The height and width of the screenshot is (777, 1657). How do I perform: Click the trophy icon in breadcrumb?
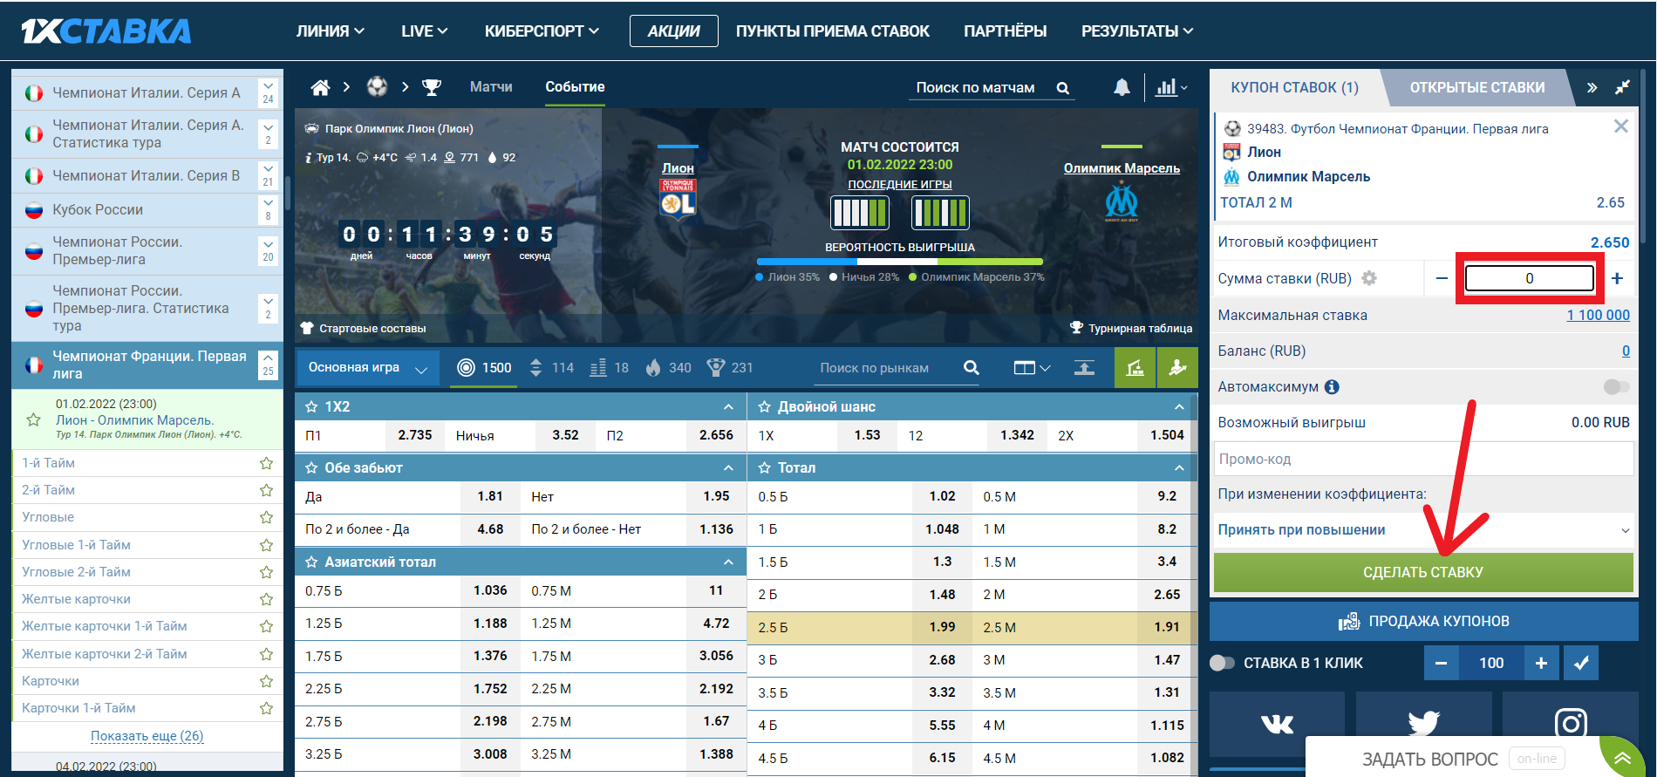tap(431, 87)
